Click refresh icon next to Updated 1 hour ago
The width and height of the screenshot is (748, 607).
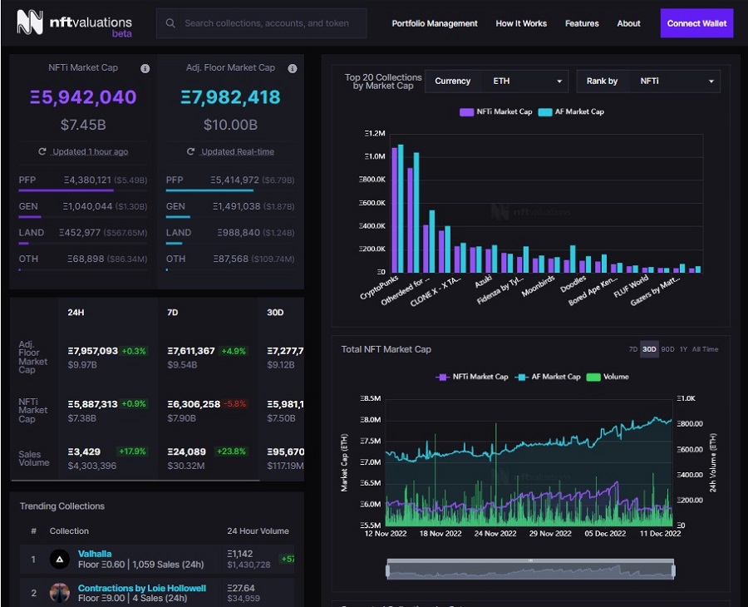42,151
